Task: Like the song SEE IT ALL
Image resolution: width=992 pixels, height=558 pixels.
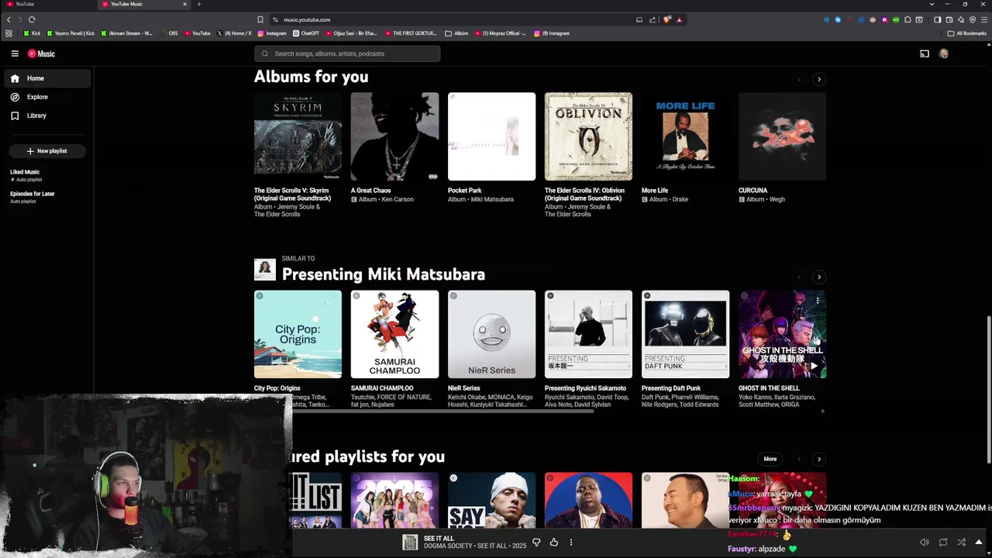Action: [553, 542]
